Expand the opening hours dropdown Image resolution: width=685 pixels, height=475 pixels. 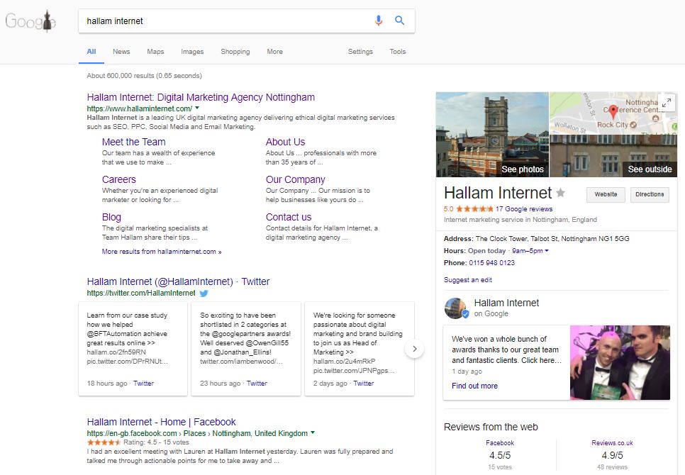[547, 251]
